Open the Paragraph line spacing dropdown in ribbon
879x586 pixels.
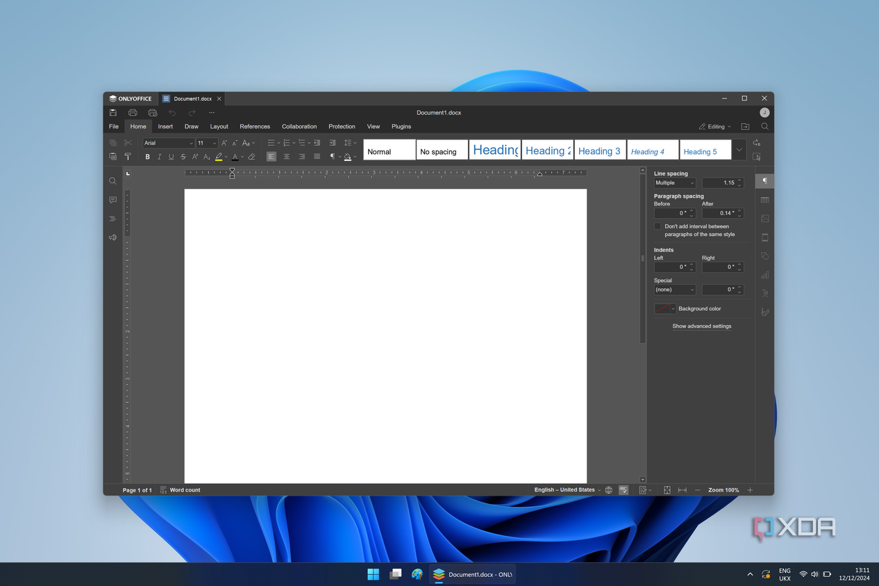pyautogui.click(x=350, y=143)
